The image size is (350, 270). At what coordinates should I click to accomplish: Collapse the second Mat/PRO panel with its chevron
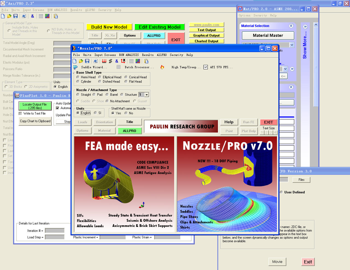(291, 87)
